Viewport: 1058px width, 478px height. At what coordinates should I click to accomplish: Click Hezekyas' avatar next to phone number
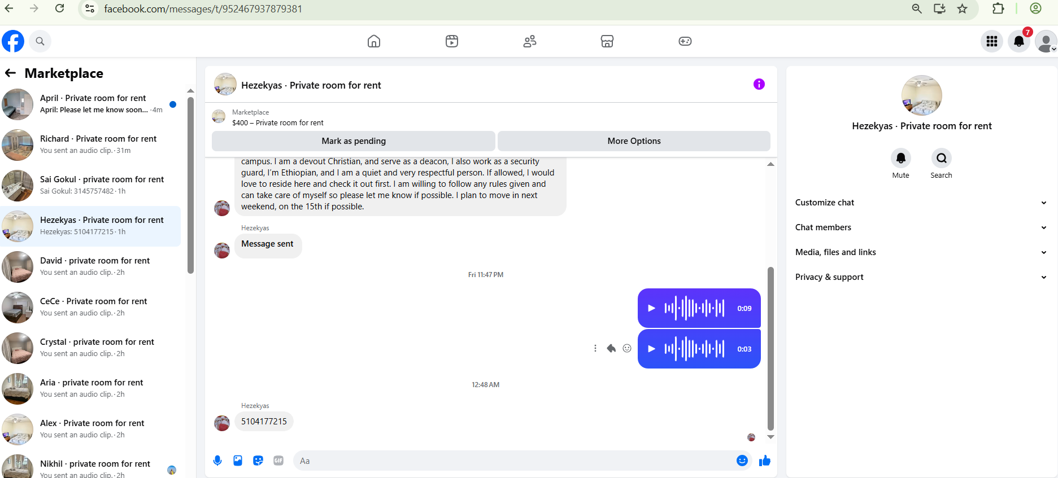(222, 423)
